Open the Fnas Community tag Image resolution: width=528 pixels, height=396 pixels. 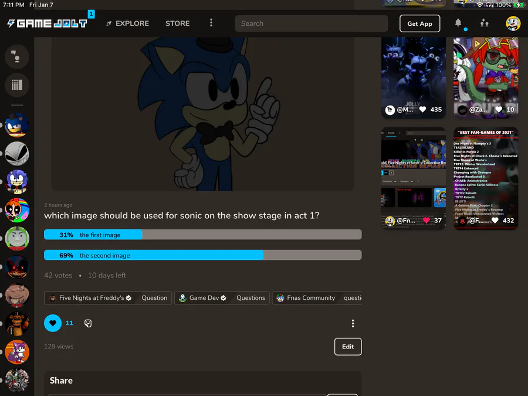coord(306,298)
